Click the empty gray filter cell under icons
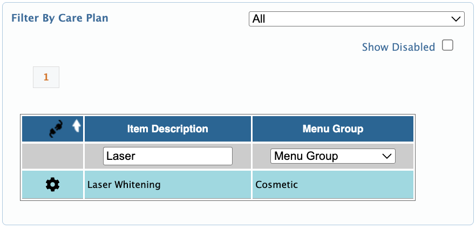 point(52,156)
